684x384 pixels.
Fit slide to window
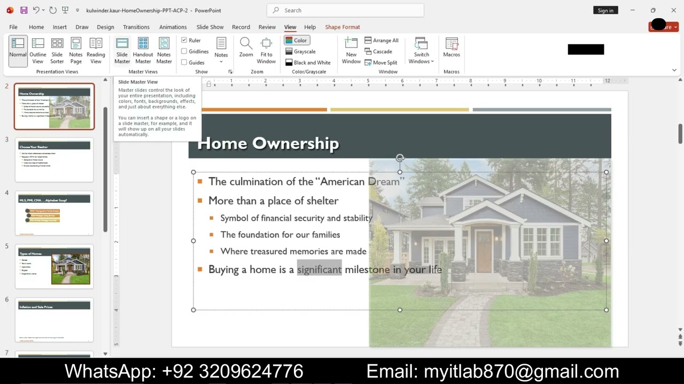click(x=266, y=51)
